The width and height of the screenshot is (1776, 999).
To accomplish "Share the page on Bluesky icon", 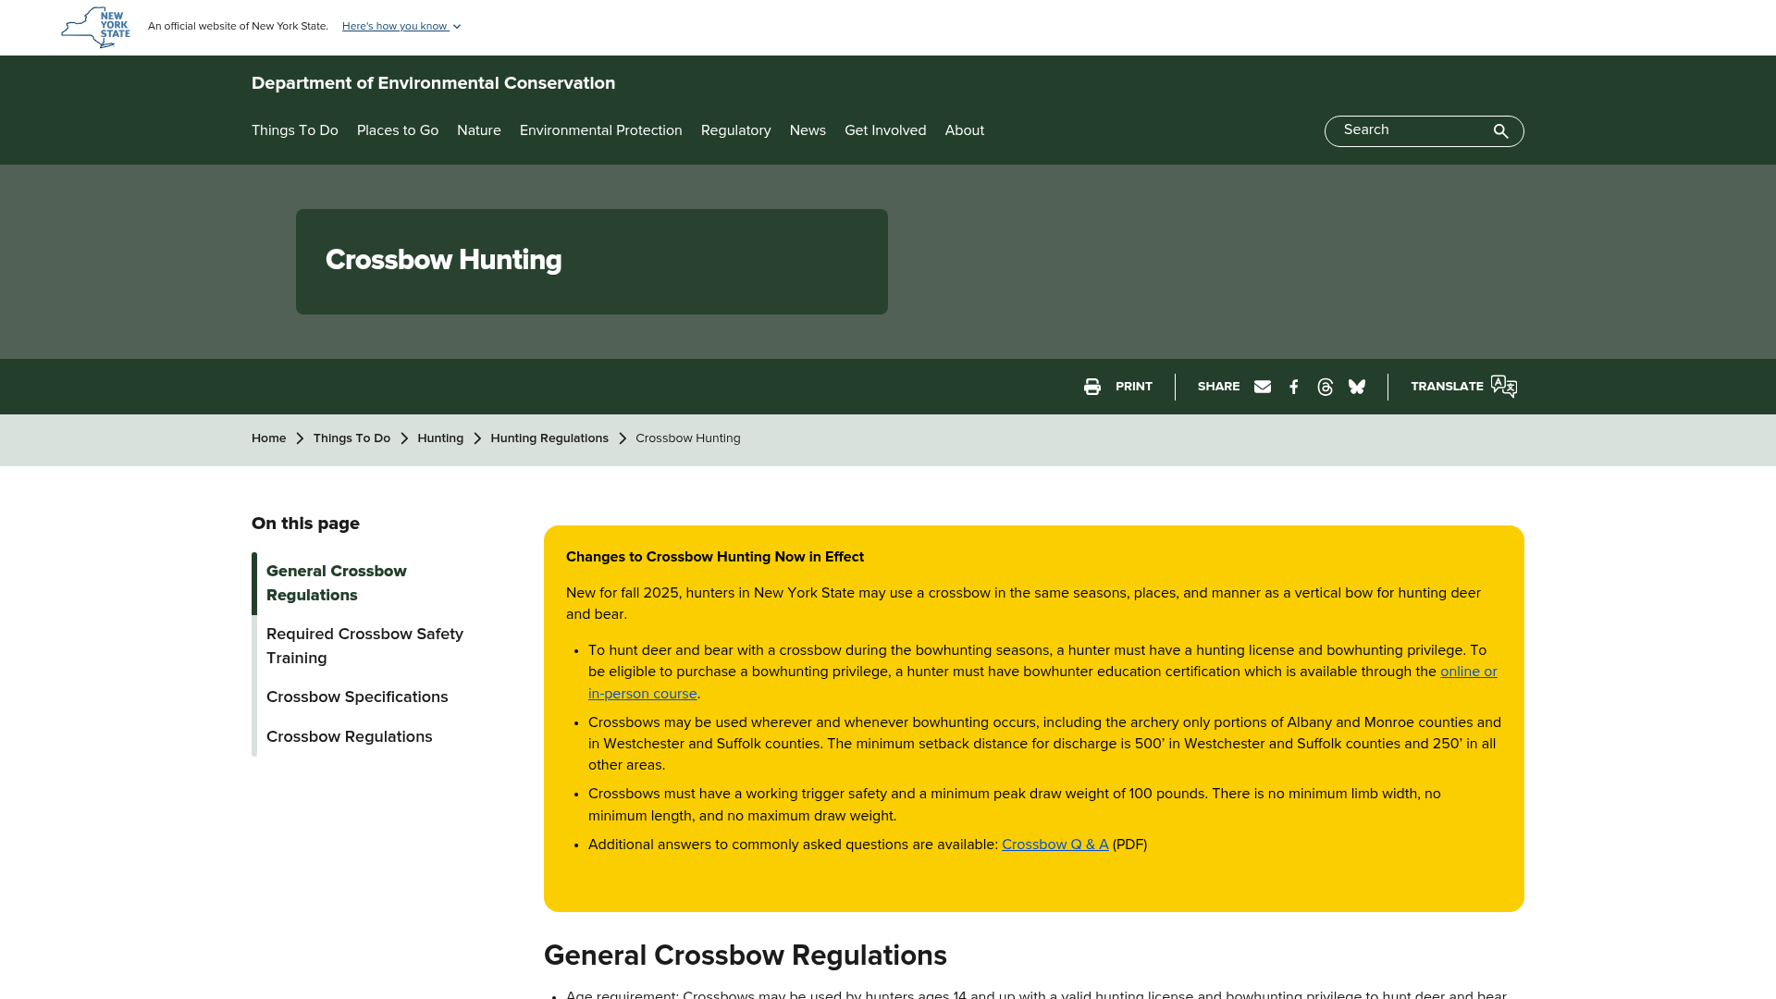I will click(1357, 387).
